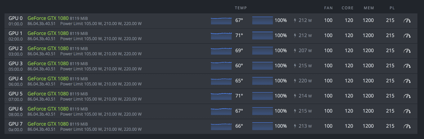Image resolution: width=424 pixels, height=139 pixels.
Task: Open overclock tuning icon on GPU 2 row
Action: pyautogui.click(x=407, y=51)
